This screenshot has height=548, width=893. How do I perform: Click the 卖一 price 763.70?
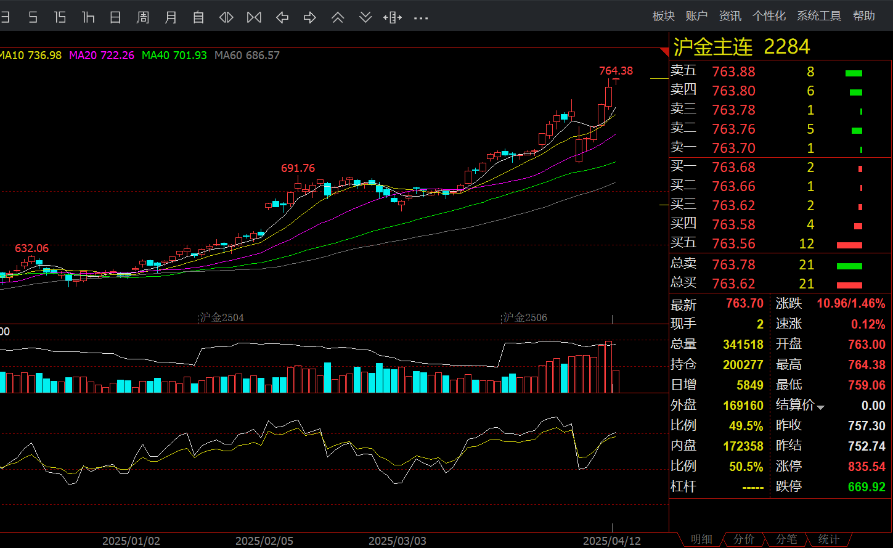[x=733, y=148]
